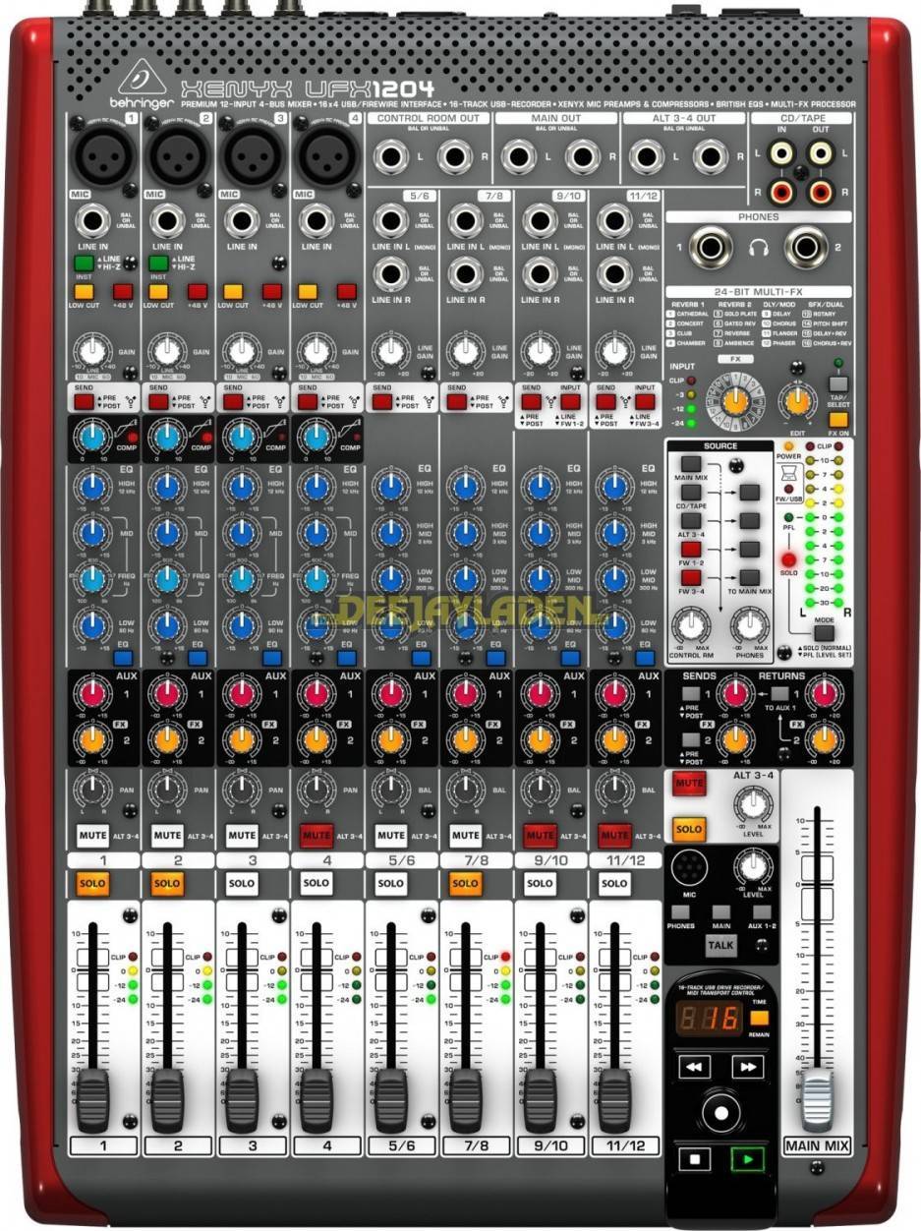The width and height of the screenshot is (921, 1231).
Task: Click channel 1 PAN knob
Action: 93,789
